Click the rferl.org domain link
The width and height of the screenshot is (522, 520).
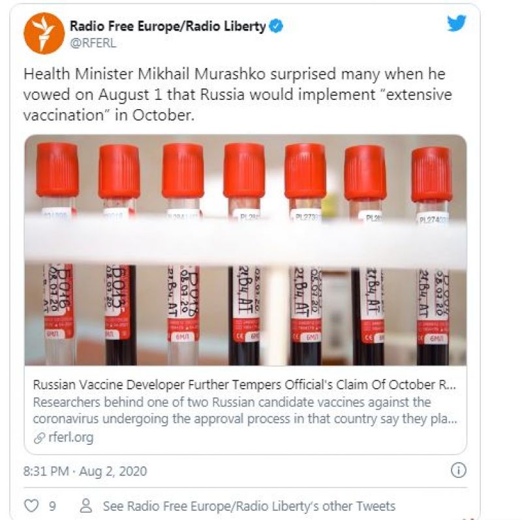pyautogui.click(x=71, y=437)
